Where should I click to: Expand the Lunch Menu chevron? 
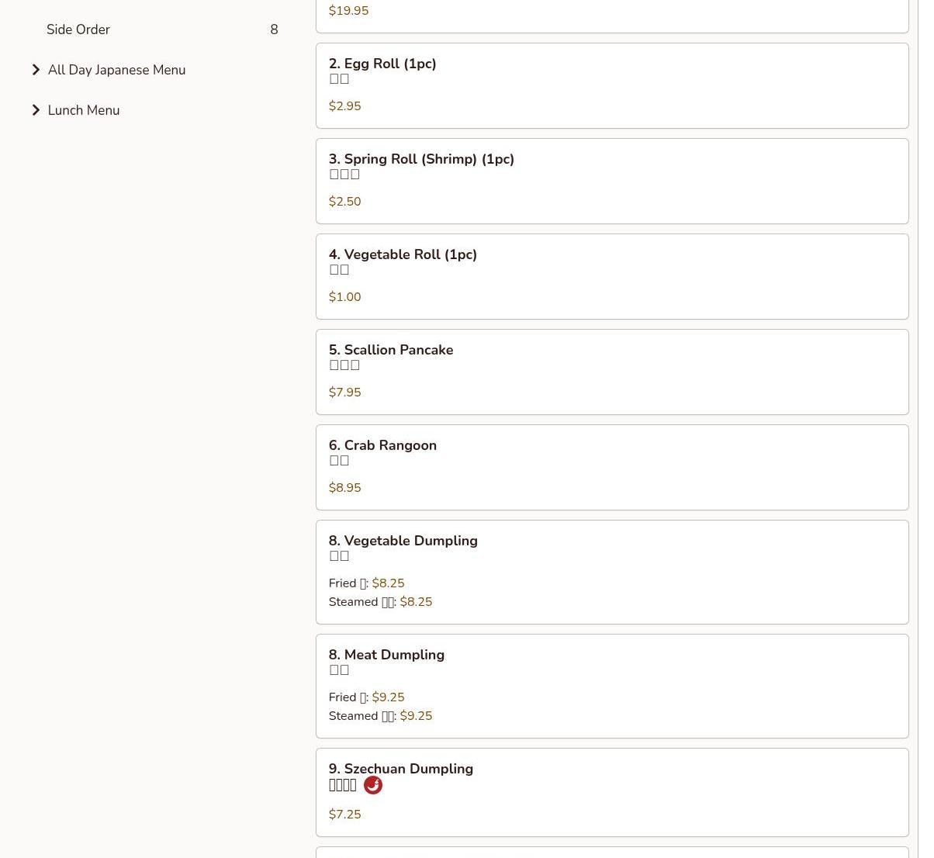pyautogui.click(x=36, y=110)
